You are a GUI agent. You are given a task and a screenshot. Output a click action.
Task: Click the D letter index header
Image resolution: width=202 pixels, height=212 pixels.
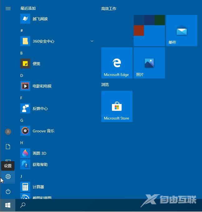[22, 76]
